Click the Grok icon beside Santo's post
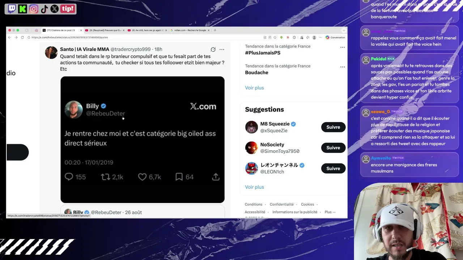Image resolution: width=463 pixels, height=260 pixels. point(213,49)
